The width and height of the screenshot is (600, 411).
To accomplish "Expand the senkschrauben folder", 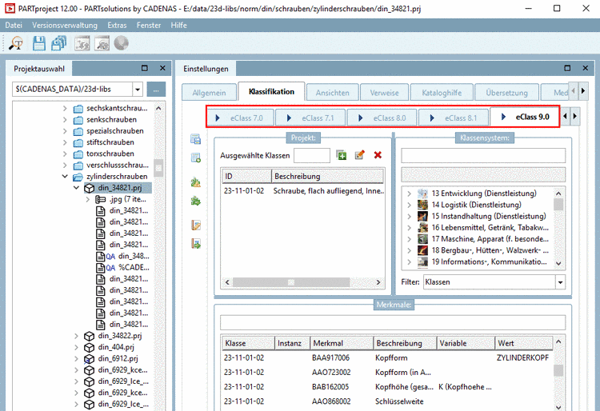I will tap(65, 120).
